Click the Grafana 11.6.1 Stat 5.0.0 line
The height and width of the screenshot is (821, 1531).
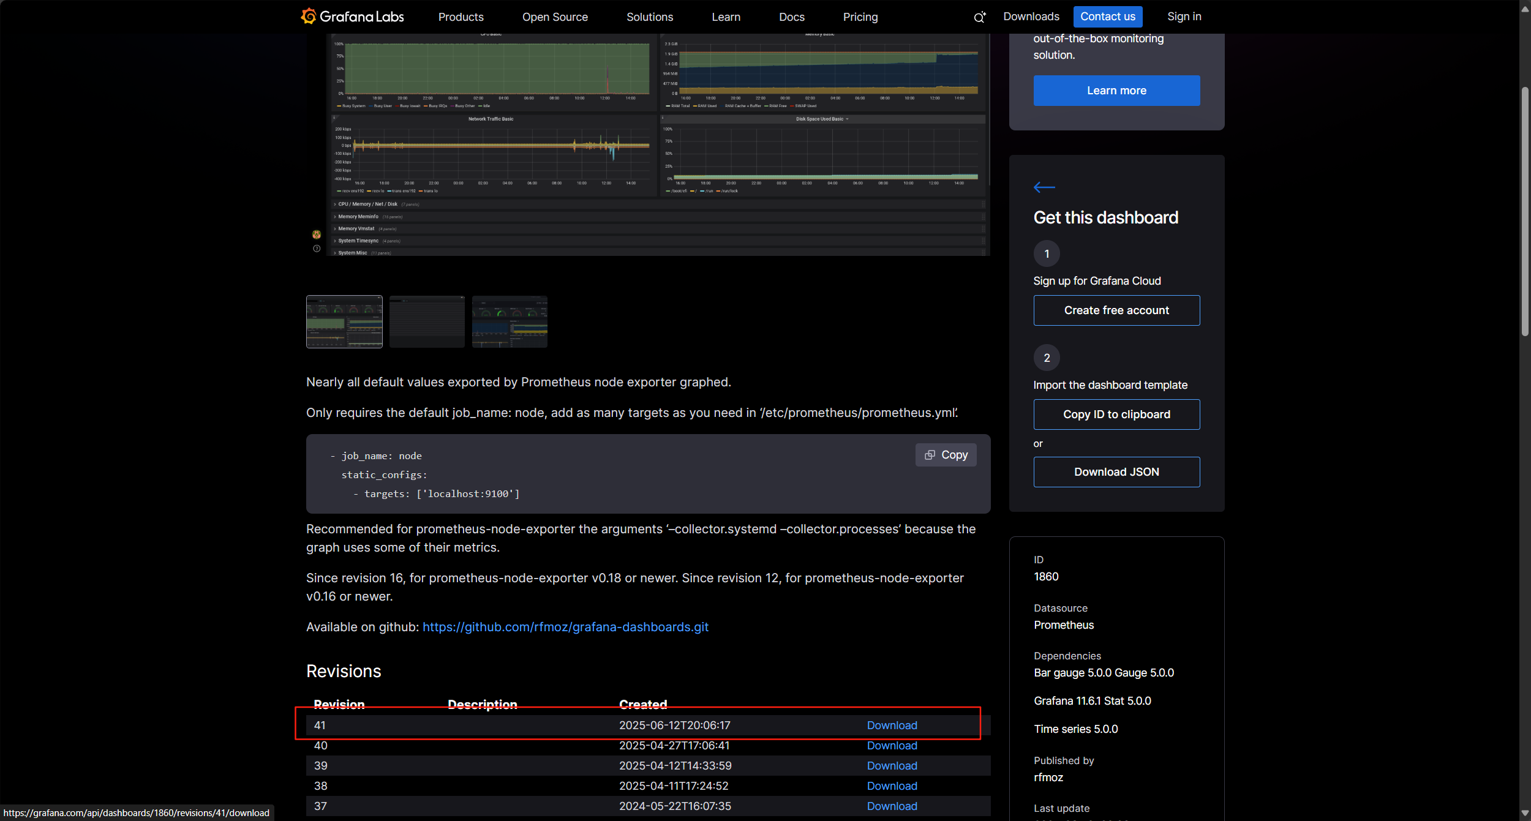point(1092,701)
